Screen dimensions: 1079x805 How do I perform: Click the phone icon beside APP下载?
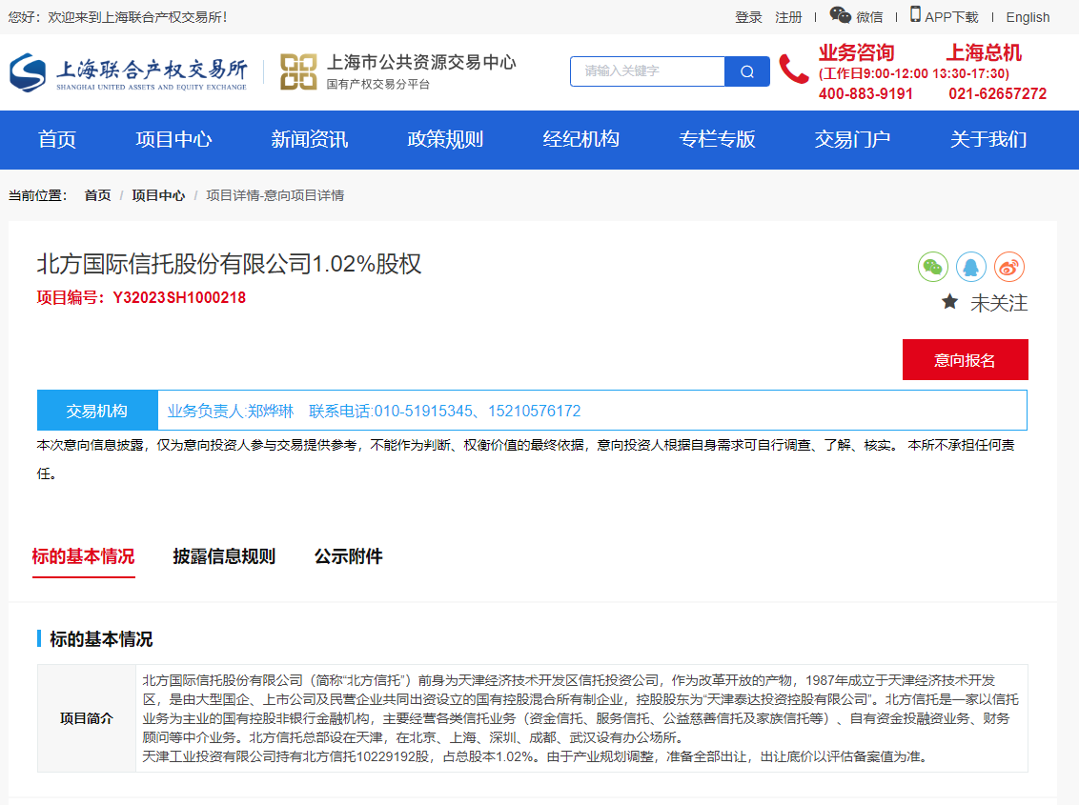915,14
